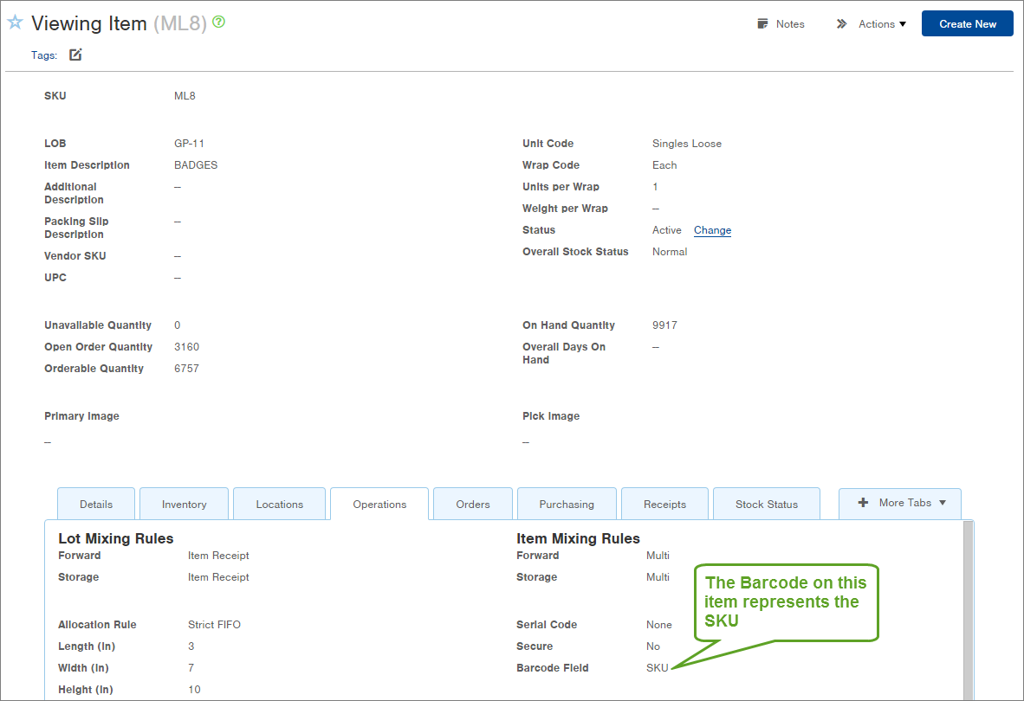Open the Receipts tab
This screenshot has height=701, width=1024.
[664, 504]
